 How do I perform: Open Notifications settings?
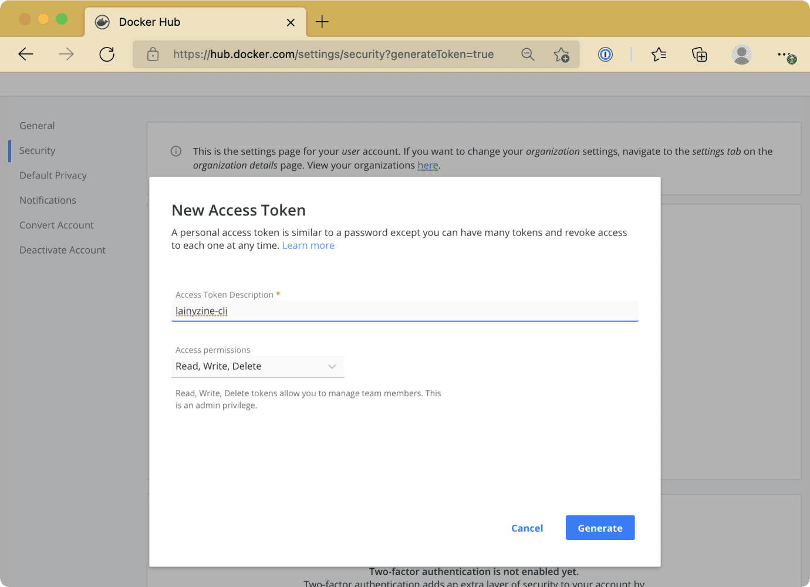(x=48, y=200)
